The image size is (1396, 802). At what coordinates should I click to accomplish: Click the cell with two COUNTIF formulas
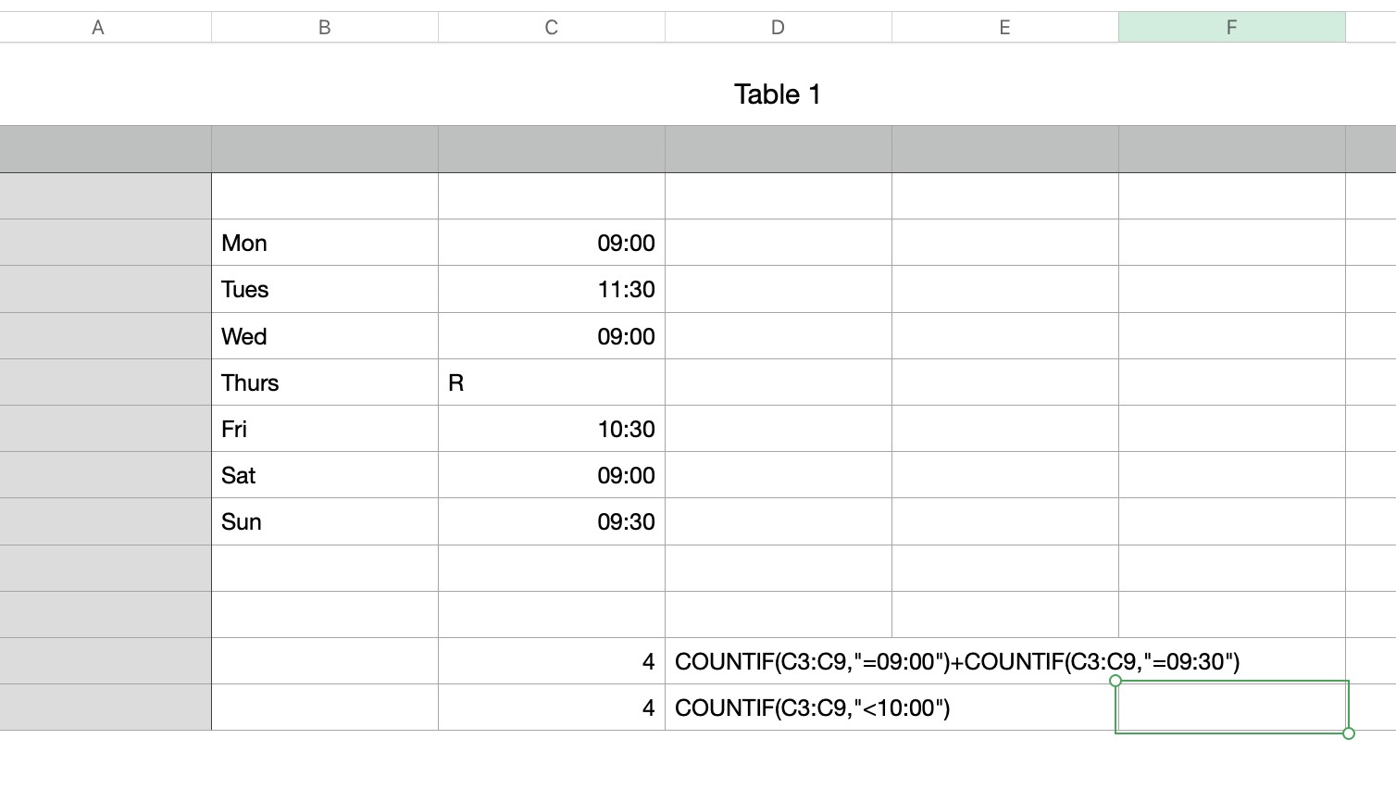click(x=957, y=661)
